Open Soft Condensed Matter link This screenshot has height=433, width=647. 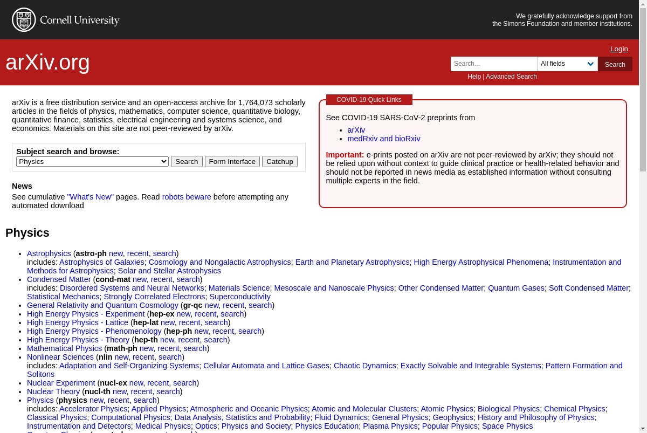[589, 288]
